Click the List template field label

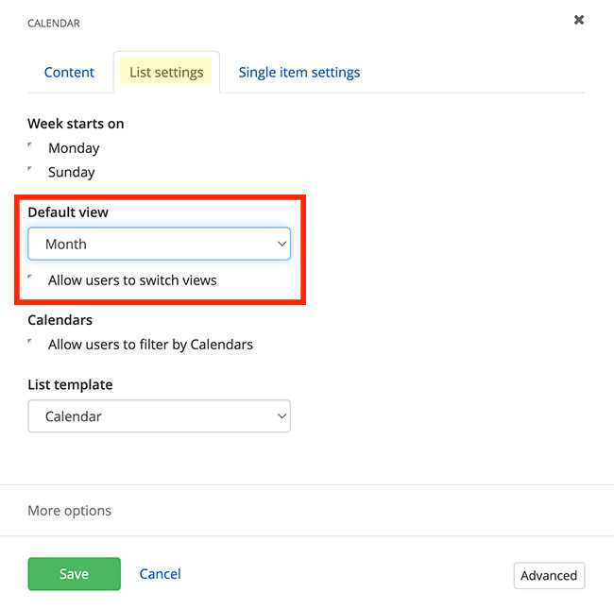[x=70, y=384]
